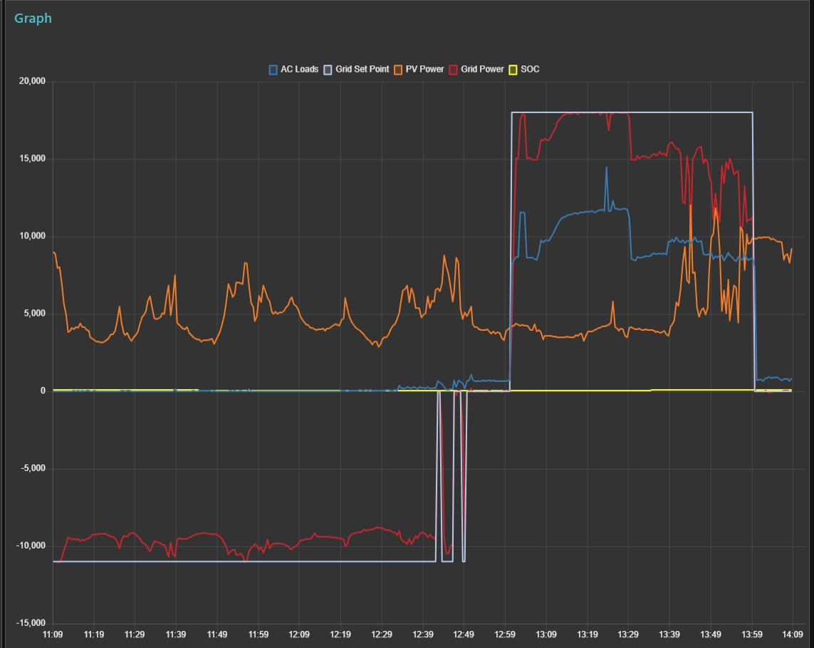Click the 11:09 time axis label
This screenshot has width=814, height=648.
pyautogui.click(x=53, y=634)
